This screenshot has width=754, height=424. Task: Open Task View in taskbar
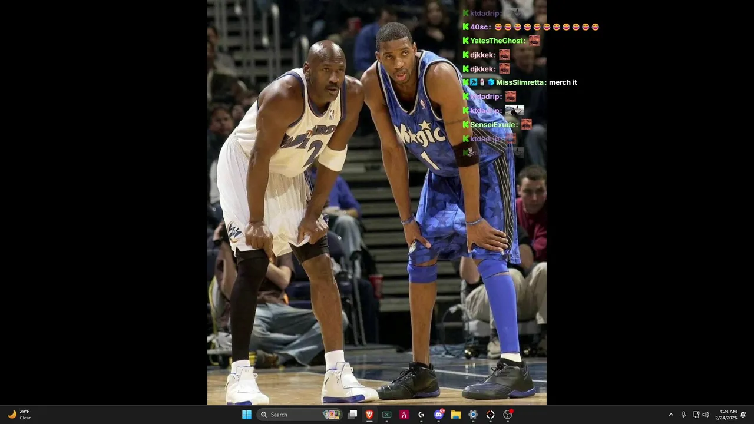click(x=352, y=415)
